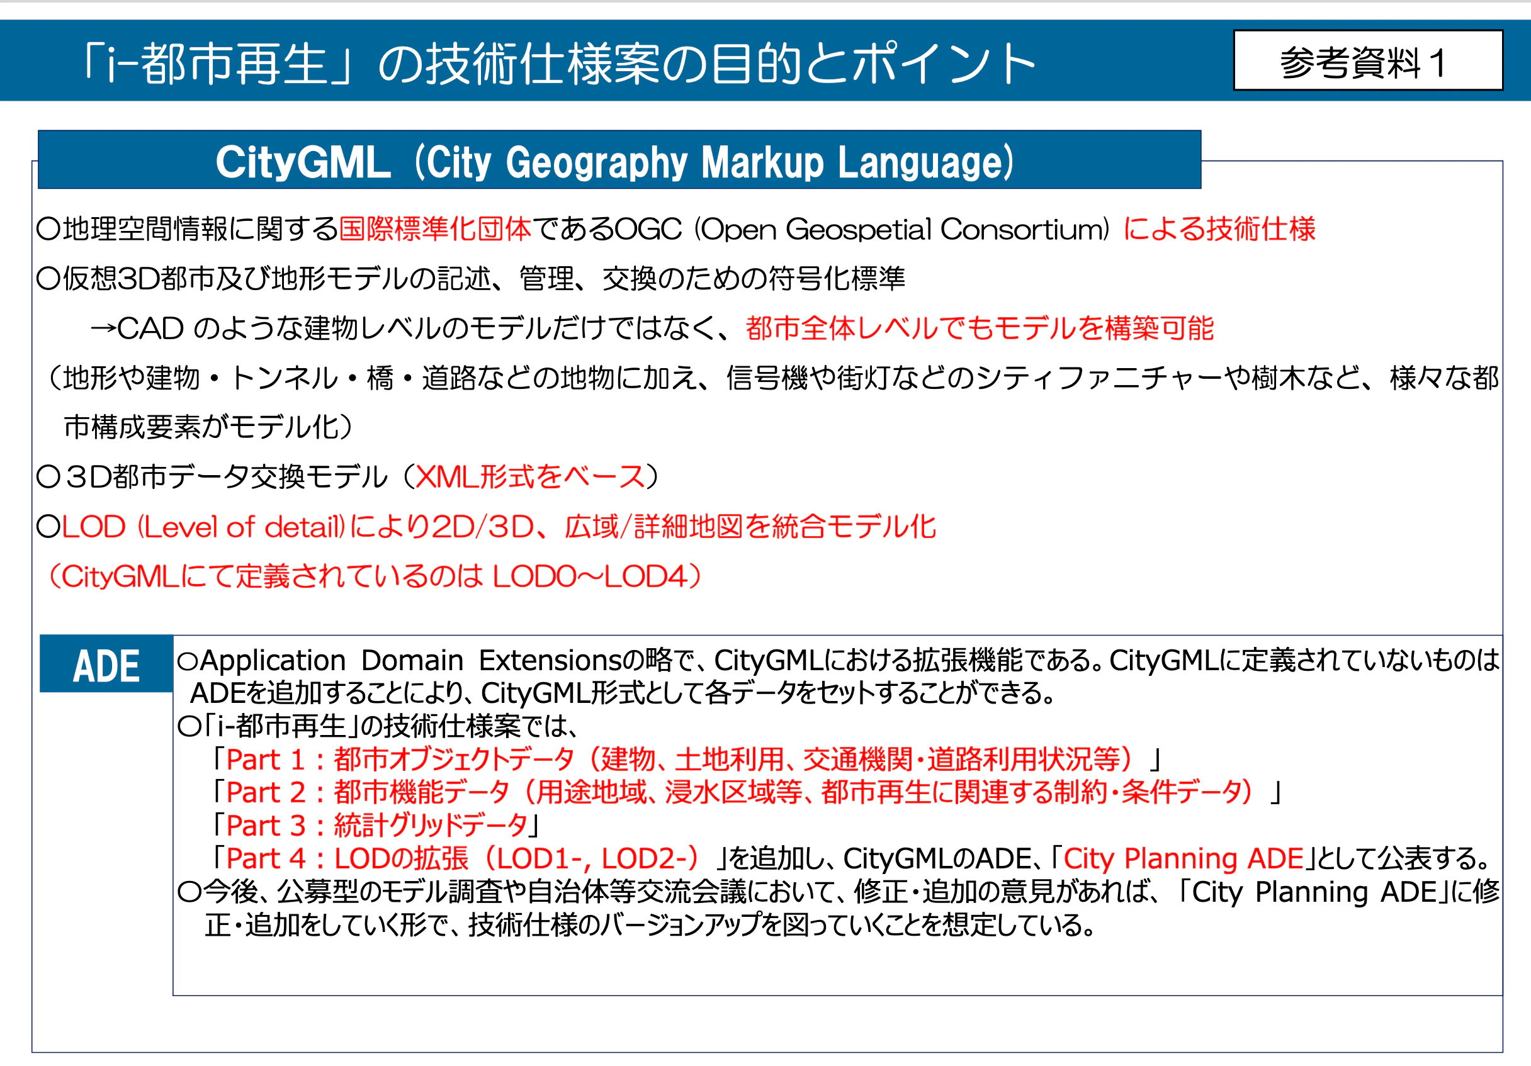Click the red text XML形式をベース
Screen dimensions: 1531x1066
pyautogui.click(x=530, y=478)
